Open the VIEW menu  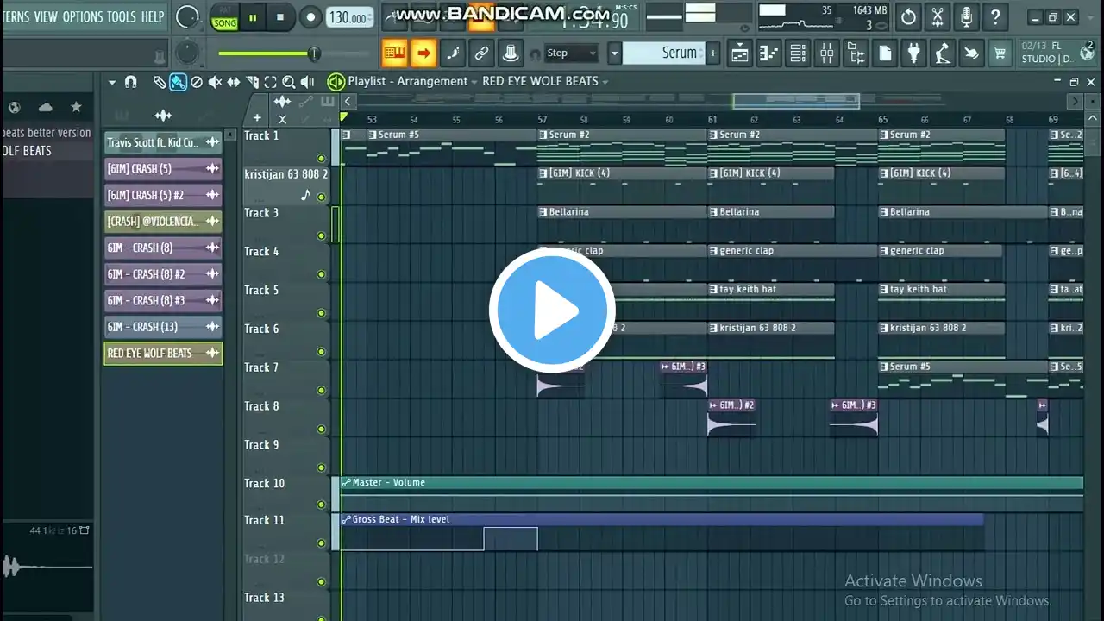46,16
